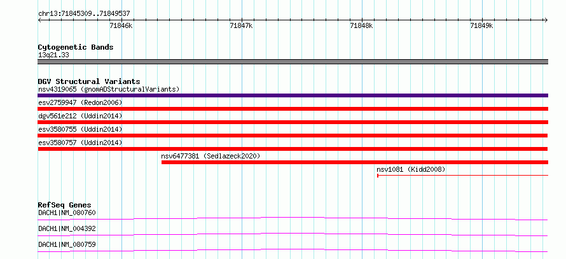Click the thin red nsv1081 variant line
Screen dimensions: 566x259
click(463, 176)
